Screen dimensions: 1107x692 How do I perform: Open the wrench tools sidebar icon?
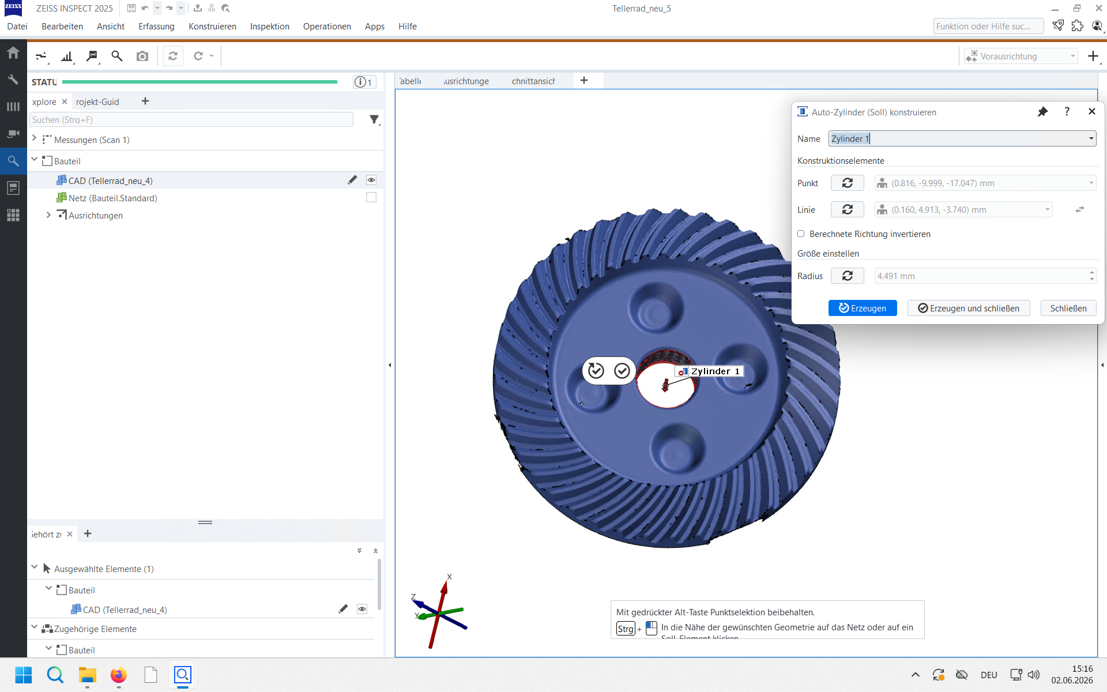(x=13, y=80)
